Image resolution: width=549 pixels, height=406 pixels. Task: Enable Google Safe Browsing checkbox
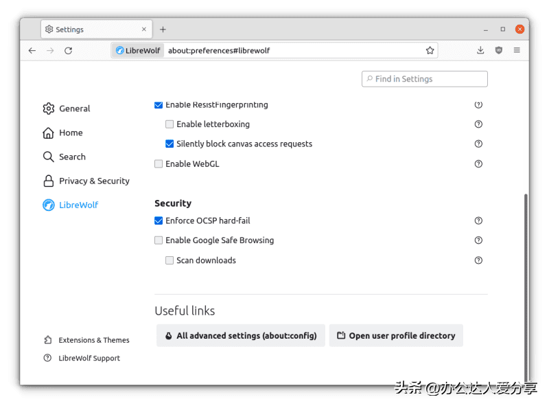click(x=159, y=240)
